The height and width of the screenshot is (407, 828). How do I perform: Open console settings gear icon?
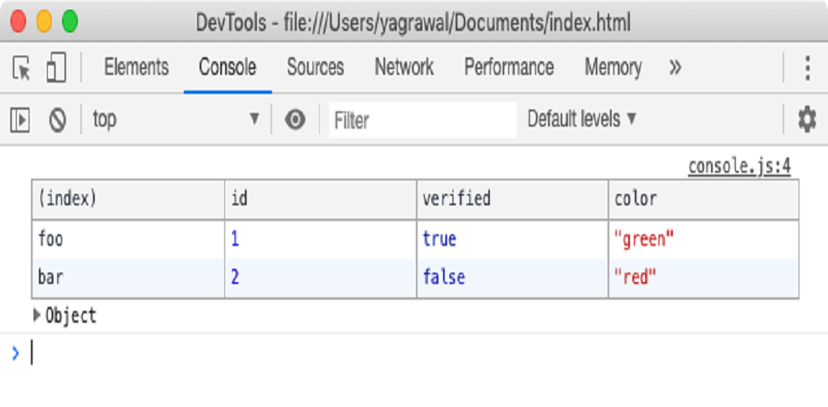click(807, 120)
